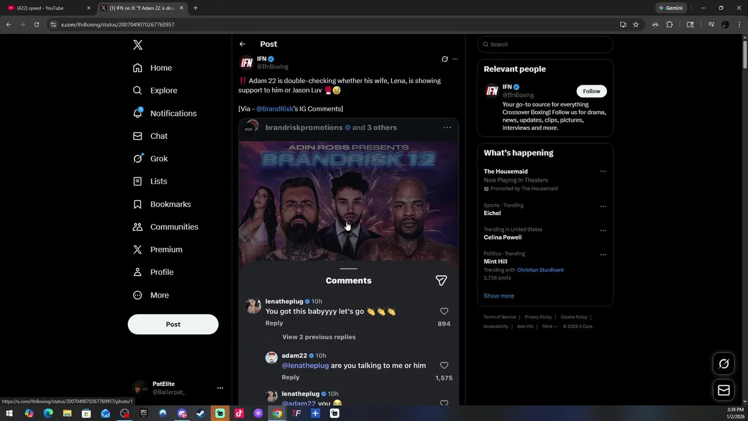This screenshot has width=748, height=421.
Task: Open options for the Eichel trend
Action: (x=603, y=206)
